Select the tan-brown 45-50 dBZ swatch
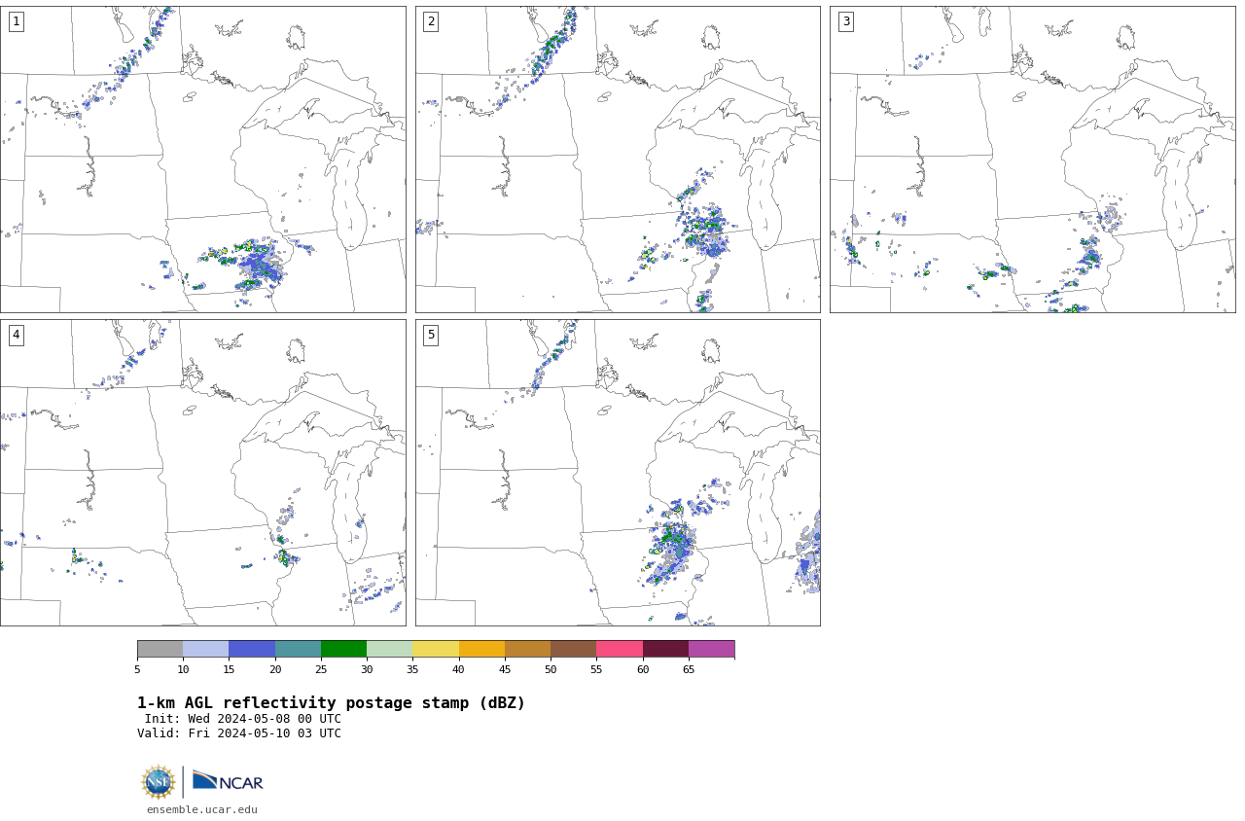Viewport: 1245px width, 821px height. pyautogui.click(x=527, y=649)
